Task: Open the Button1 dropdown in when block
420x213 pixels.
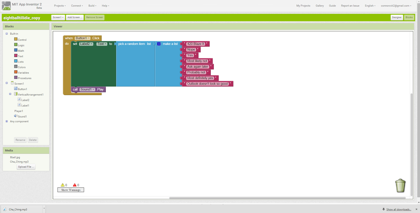Action: coord(83,38)
